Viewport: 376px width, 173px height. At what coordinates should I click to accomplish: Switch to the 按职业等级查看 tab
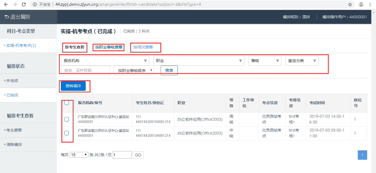[x=109, y=47]
